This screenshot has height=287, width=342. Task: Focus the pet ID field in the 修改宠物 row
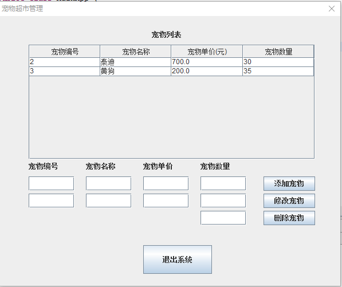coord(51,200)
